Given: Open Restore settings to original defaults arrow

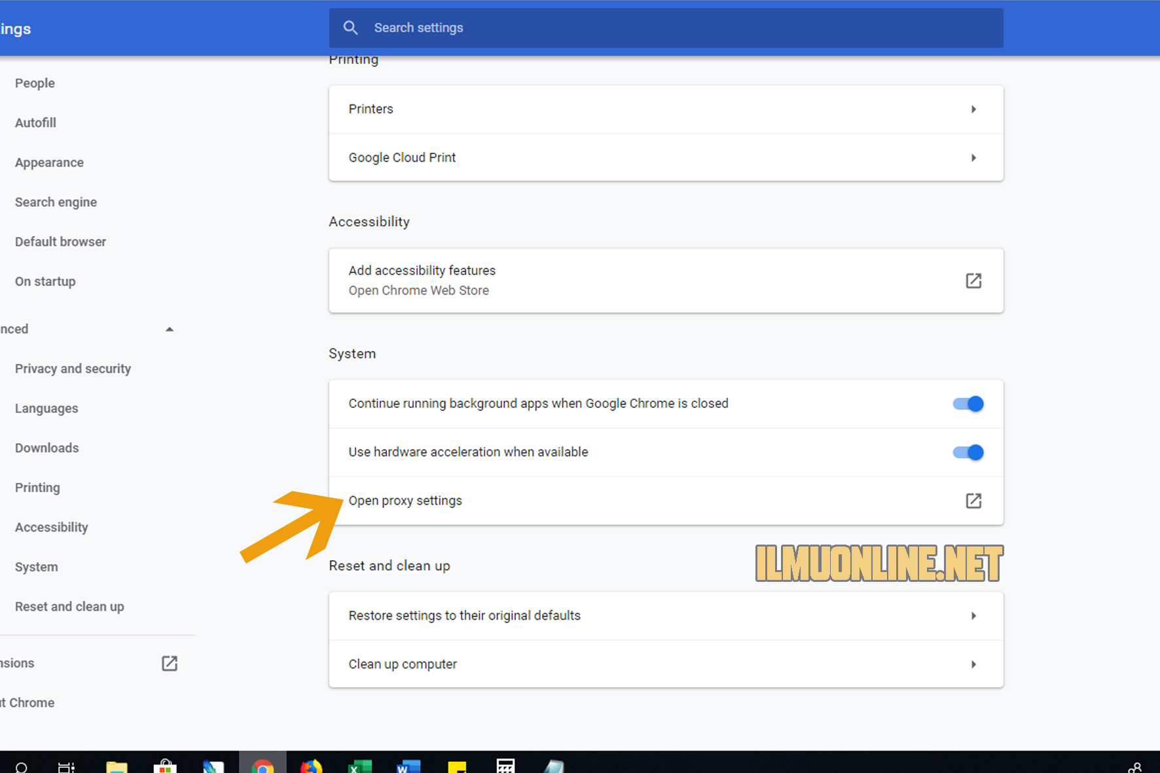Looking at the screenshot, I should 973,616.
